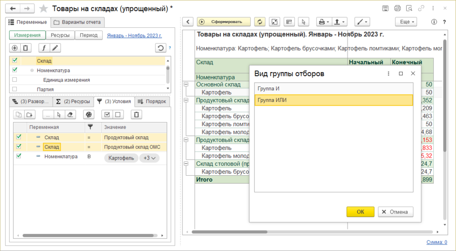
Task: Click the check-all conditions icon
Action: pos(106,114)
